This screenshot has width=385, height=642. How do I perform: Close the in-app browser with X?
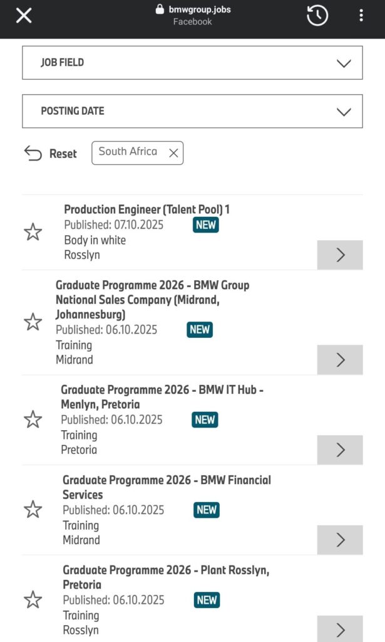tap(24, 16)
